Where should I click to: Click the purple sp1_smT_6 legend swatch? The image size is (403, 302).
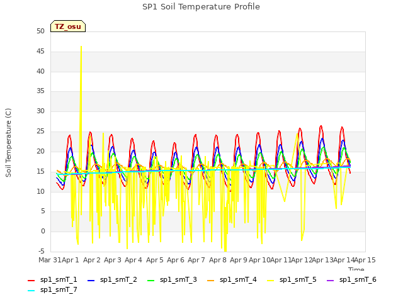(330, 281)
